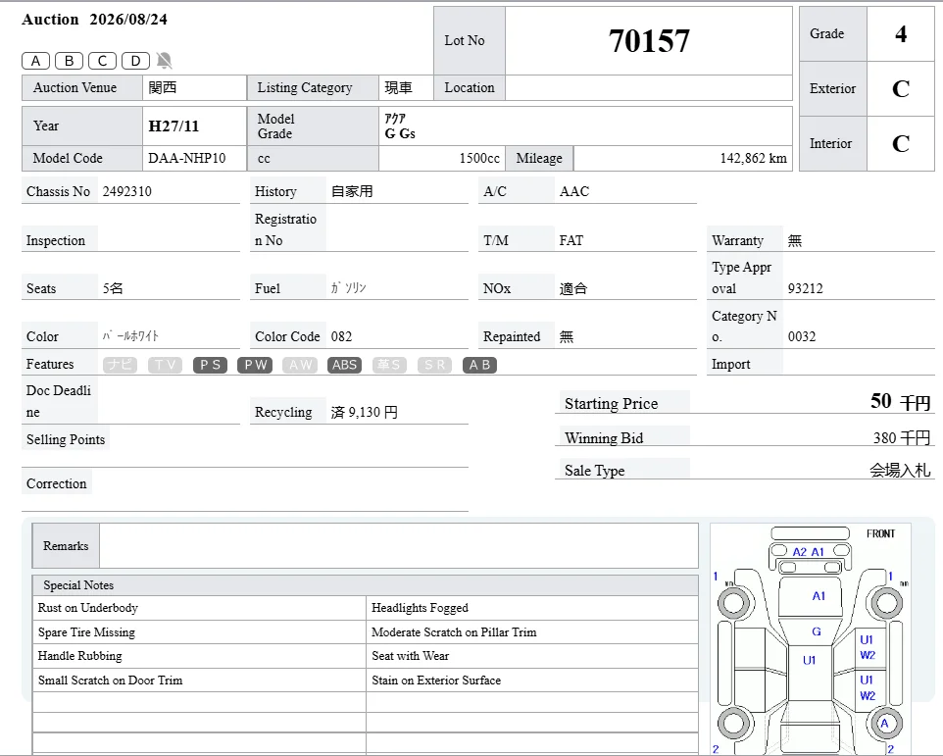Click the ABS feature badge
Image resolution: width=943 pixels, height=756 pixels.
point(345,365)
